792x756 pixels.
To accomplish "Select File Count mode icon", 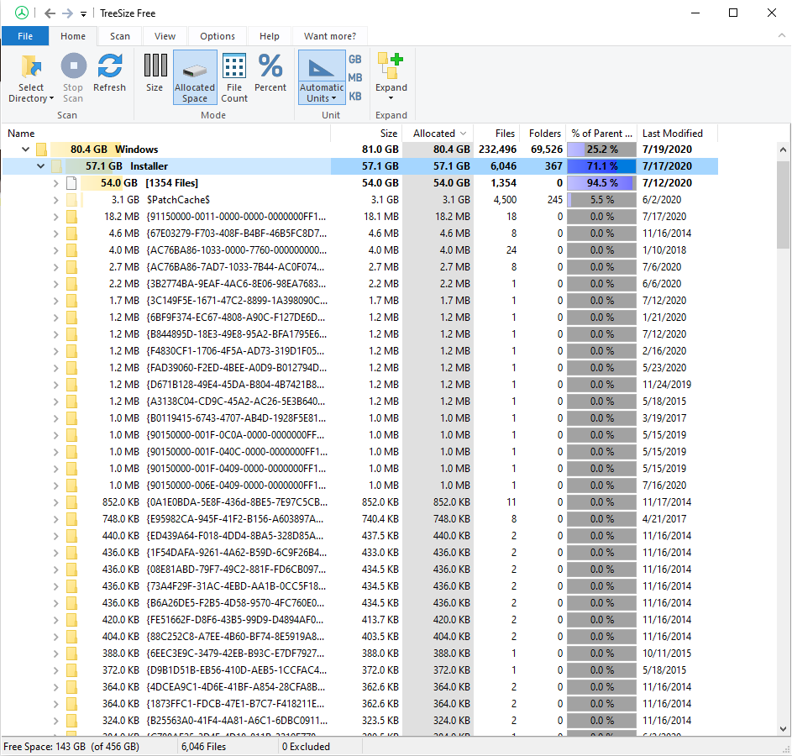I will click(234, 69).
